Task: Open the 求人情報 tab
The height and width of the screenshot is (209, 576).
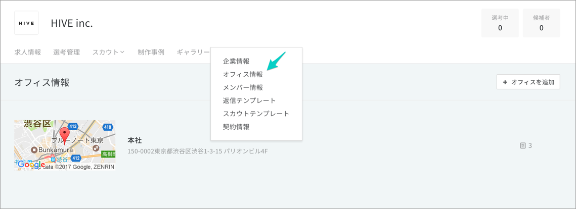Action: (x=28, y=52)
